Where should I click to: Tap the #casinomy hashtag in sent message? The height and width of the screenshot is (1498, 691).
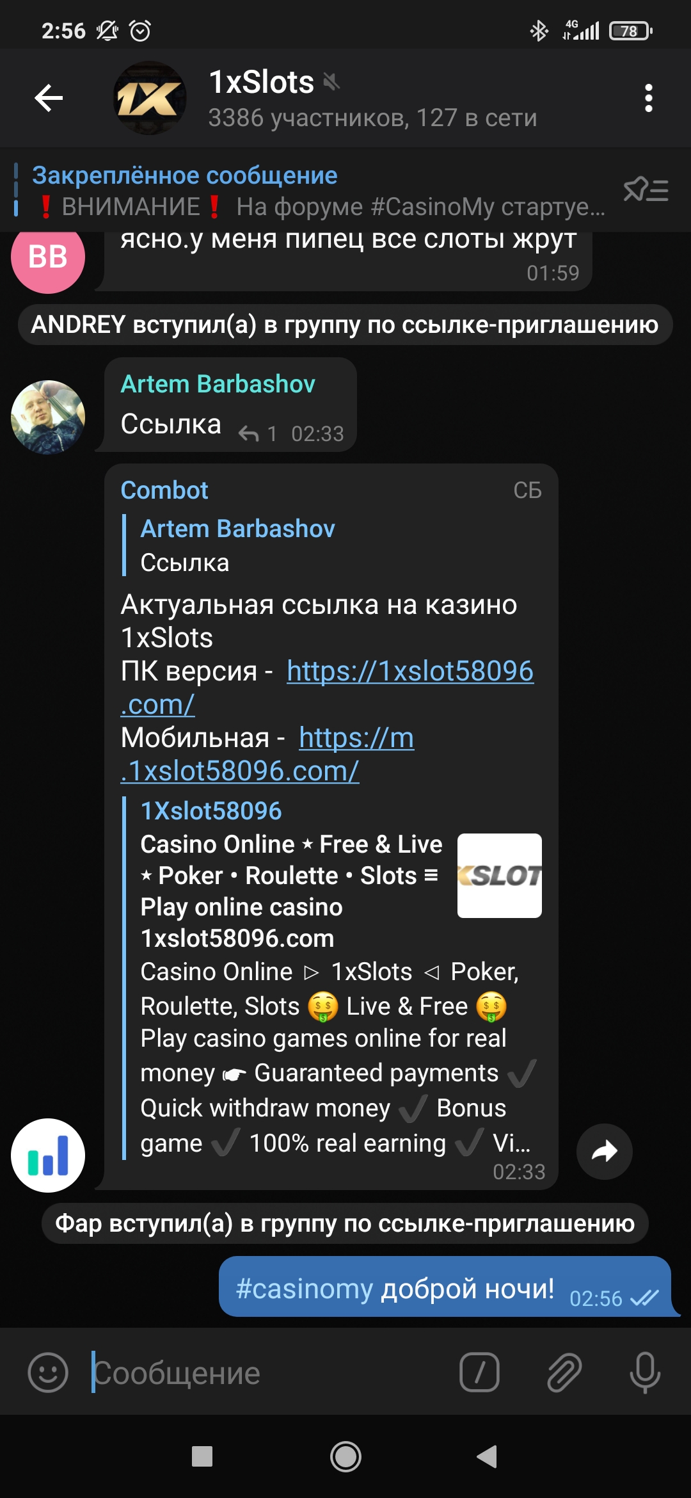304,1288
